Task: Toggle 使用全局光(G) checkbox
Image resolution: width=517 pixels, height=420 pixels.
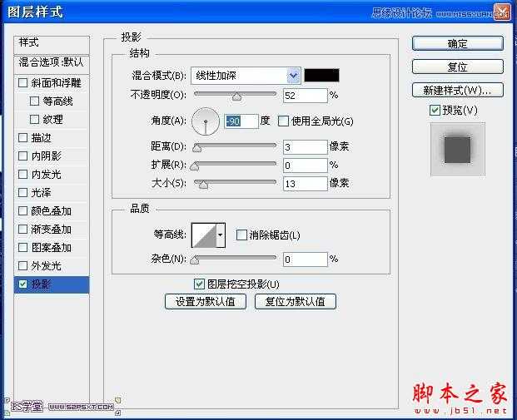Action: click(283, 121)
